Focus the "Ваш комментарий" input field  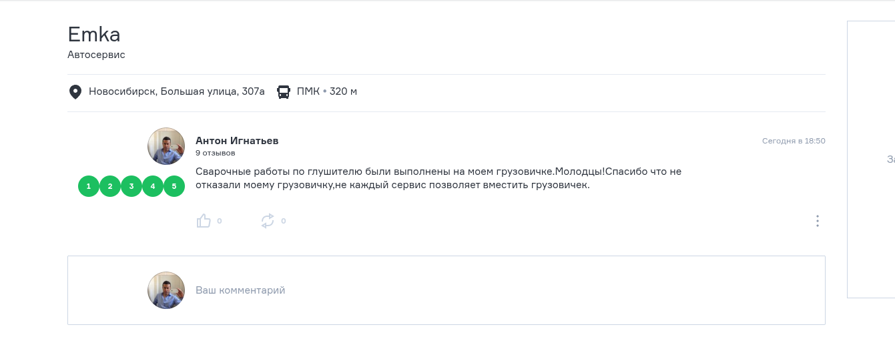pyautogui.click(x=467, y=290)
